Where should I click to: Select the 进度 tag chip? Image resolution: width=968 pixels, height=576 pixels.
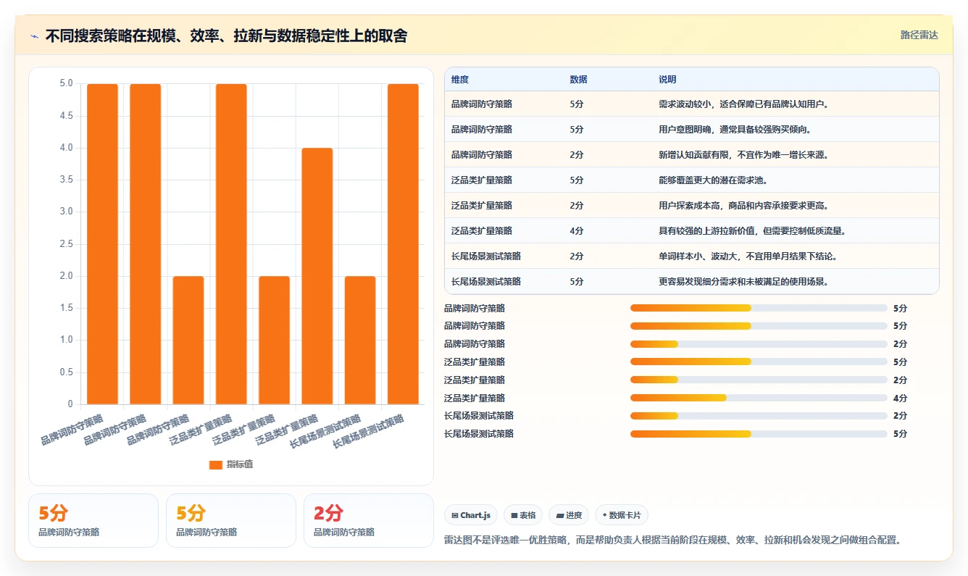tap(569, 515)
